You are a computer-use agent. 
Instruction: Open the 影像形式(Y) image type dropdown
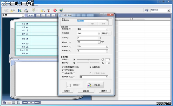pyautogui.click(x=107, y=47)
